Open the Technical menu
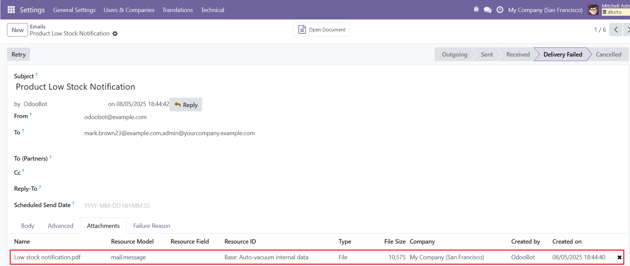The height and width of the screenshot is (266, 630). coord(212,10)
